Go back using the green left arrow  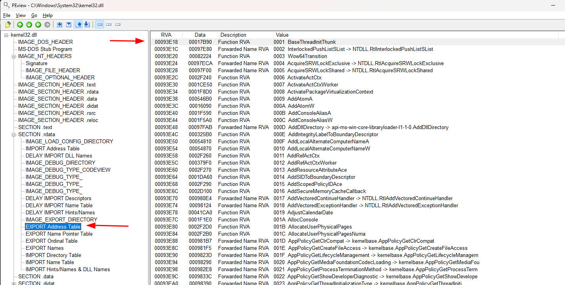point(38,24)
